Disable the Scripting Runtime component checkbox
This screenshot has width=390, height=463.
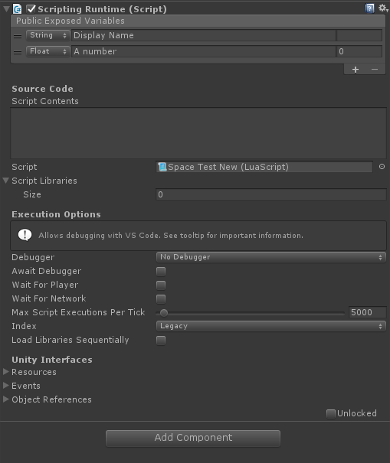pyautogui.click(x=31, y=9)
